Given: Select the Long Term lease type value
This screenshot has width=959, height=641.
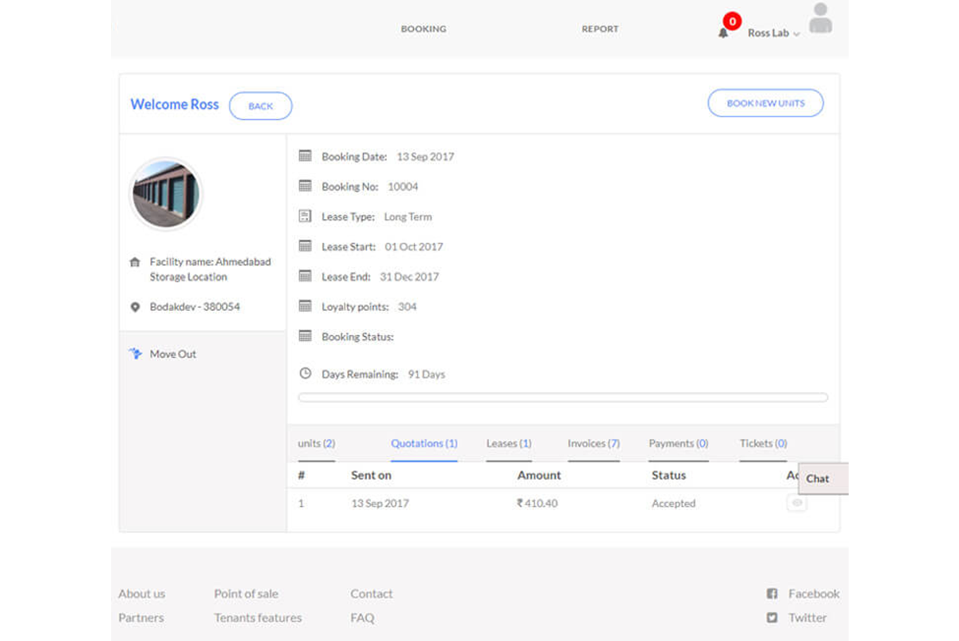Looking at the screenshot, I should tap(408, 217).
